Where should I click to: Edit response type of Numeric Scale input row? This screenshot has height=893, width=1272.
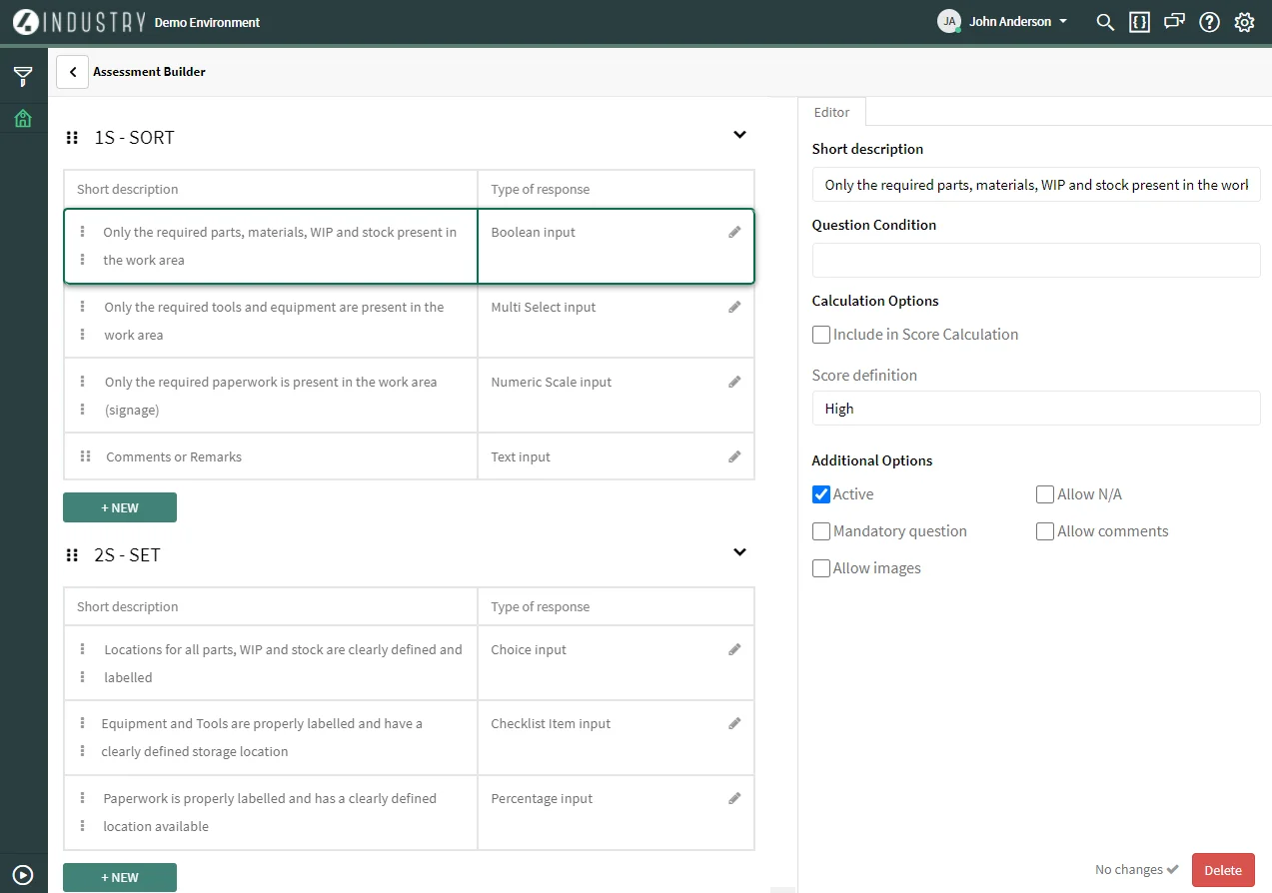pos(734,382)
